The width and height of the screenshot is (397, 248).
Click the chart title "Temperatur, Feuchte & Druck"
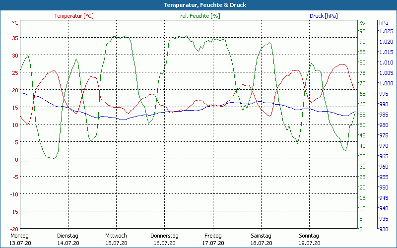[x=205, y=5]
